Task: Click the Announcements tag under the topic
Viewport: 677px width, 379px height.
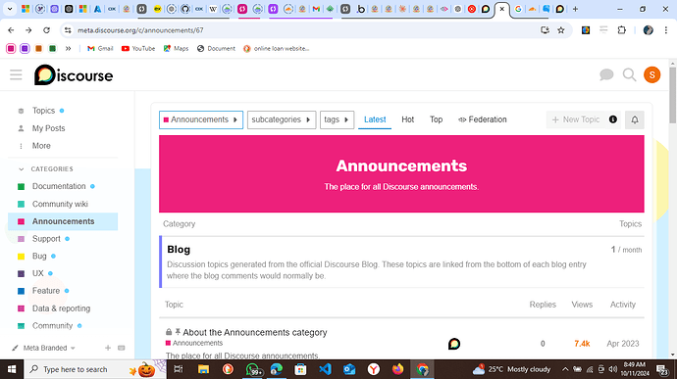Action: tap(194, 343)
